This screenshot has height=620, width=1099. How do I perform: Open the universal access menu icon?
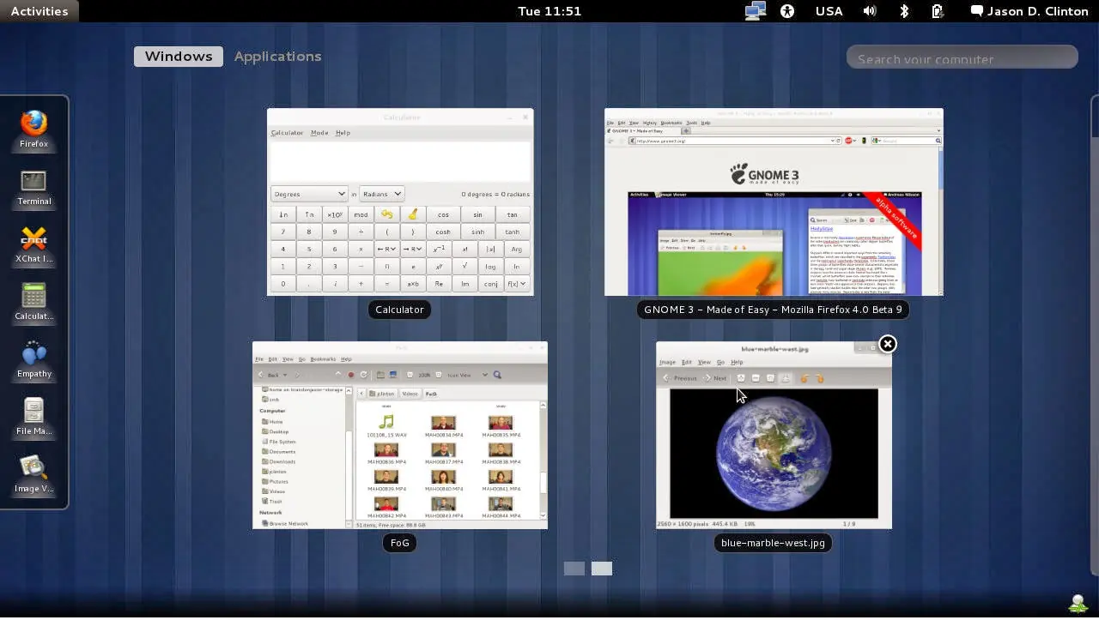pos(787,11)
